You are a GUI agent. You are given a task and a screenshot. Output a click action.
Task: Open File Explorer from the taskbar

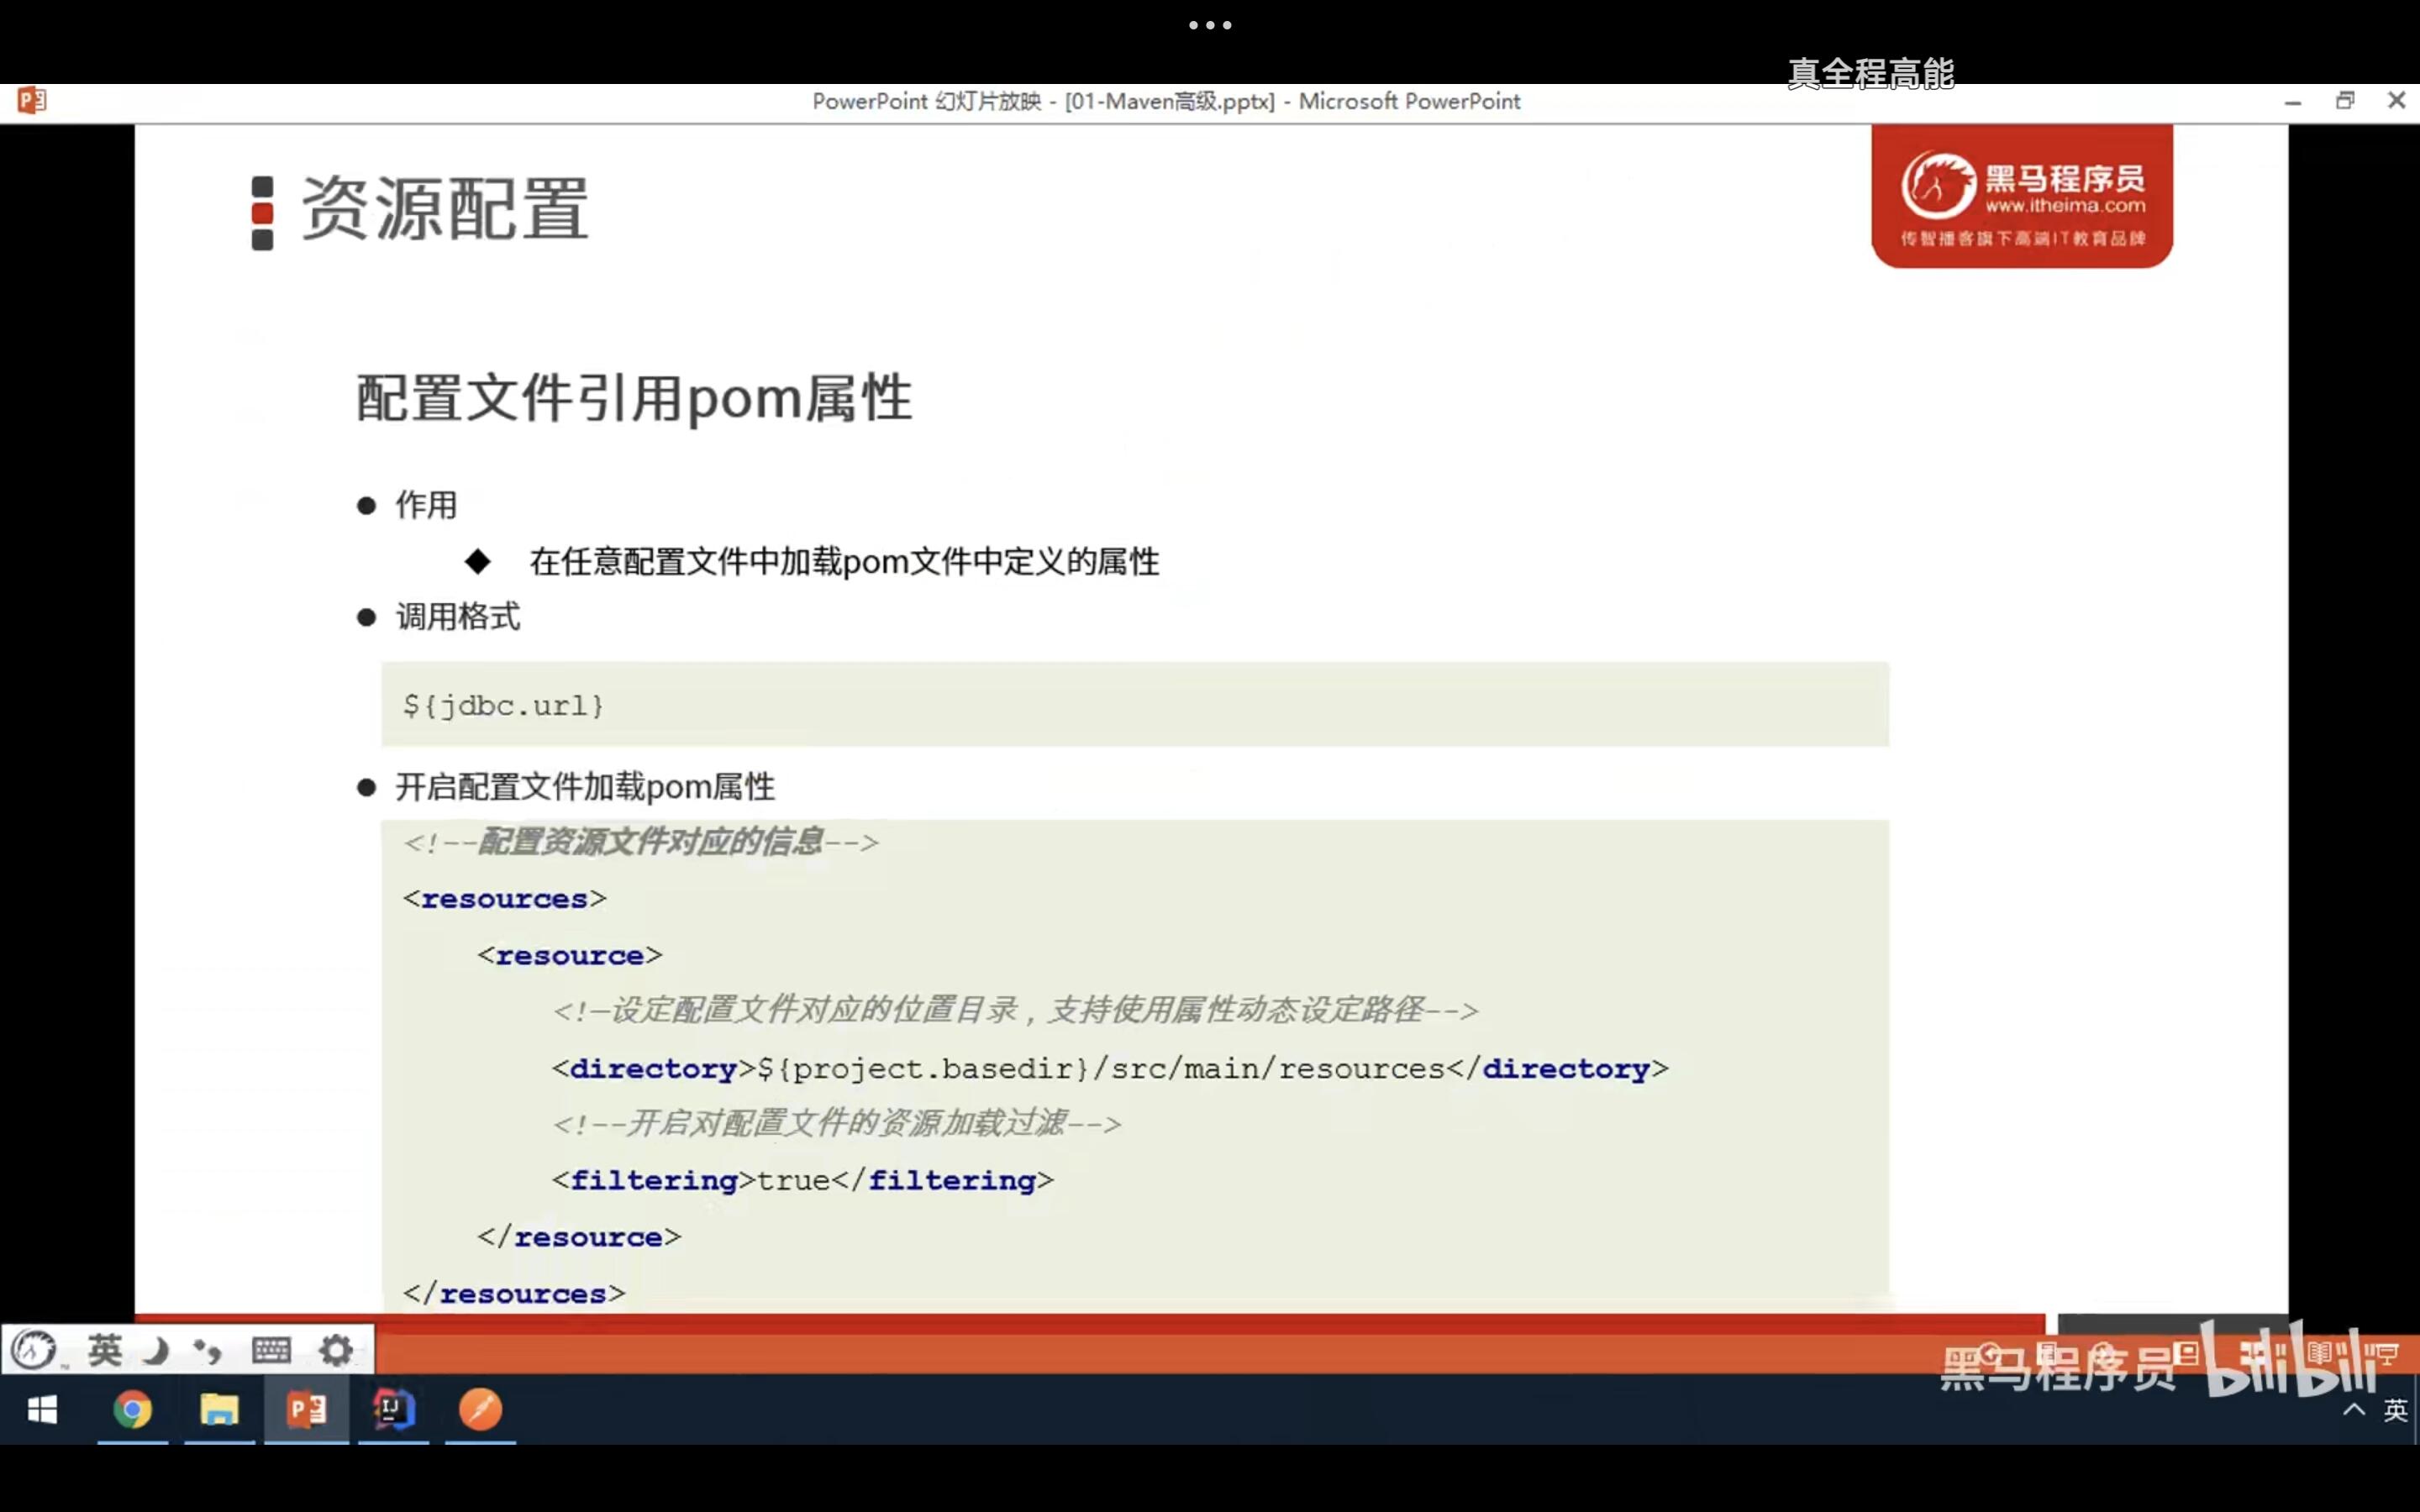219,1409
